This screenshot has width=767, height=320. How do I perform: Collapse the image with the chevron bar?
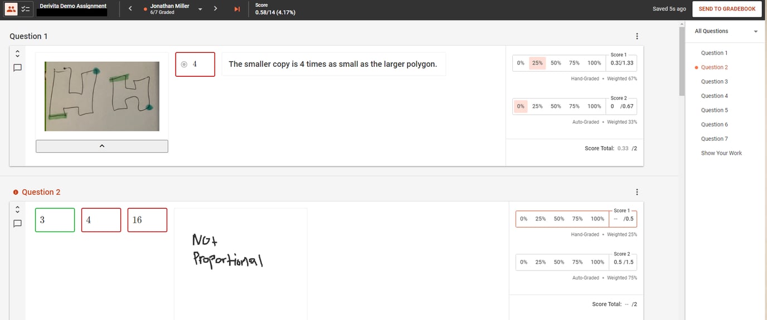point(101,146)
